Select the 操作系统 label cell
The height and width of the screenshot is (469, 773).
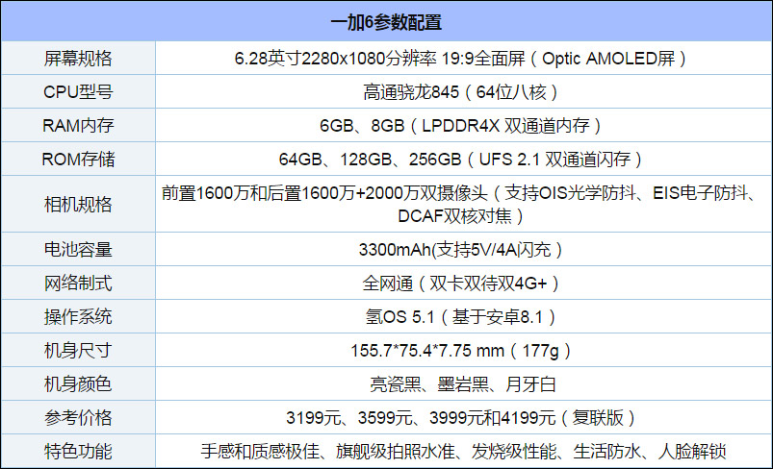tap(78, 316)
